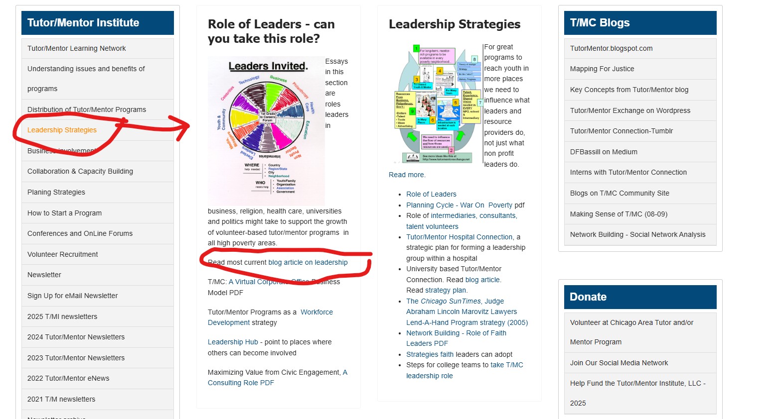This screenshot has width=775, height=419.
Task: Select Leadership Strategies in the sidebar menu
Action: pyautogui.click(x=62, y=130)
